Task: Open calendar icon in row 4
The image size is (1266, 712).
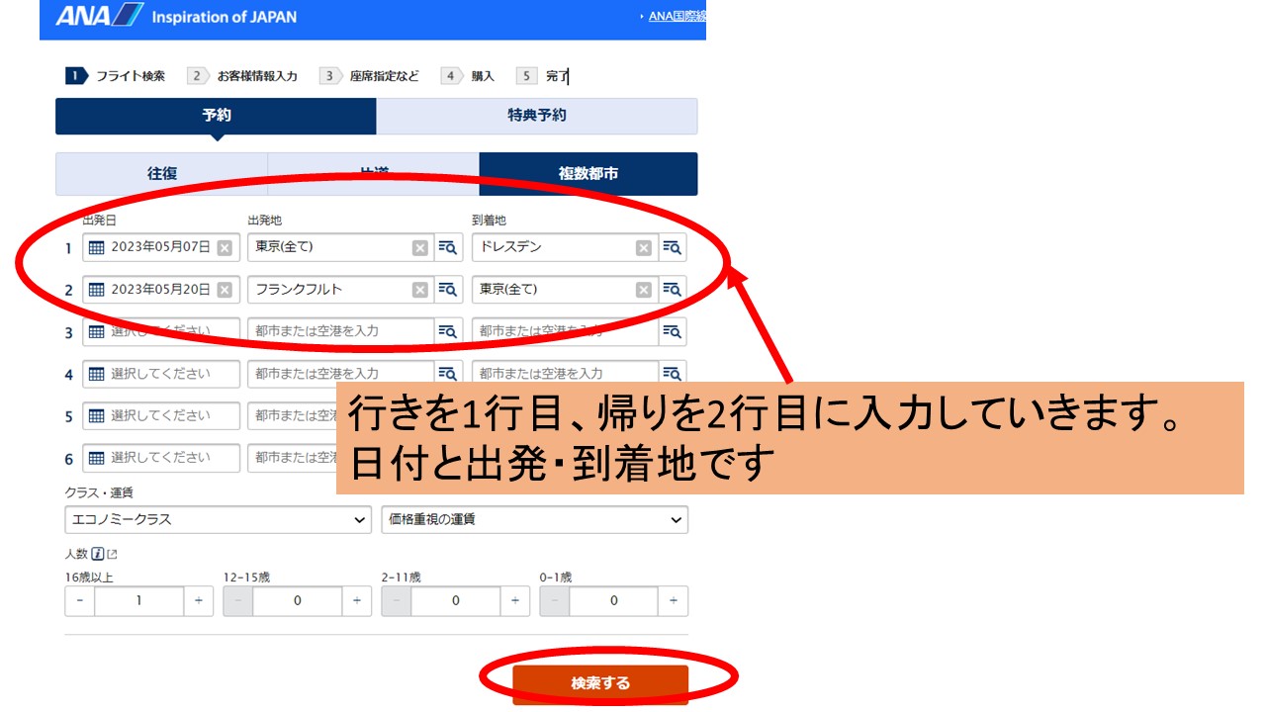Action: point(96,375)
